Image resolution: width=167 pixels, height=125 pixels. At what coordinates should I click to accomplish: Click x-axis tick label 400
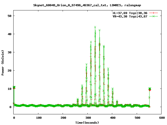point(113,118)
